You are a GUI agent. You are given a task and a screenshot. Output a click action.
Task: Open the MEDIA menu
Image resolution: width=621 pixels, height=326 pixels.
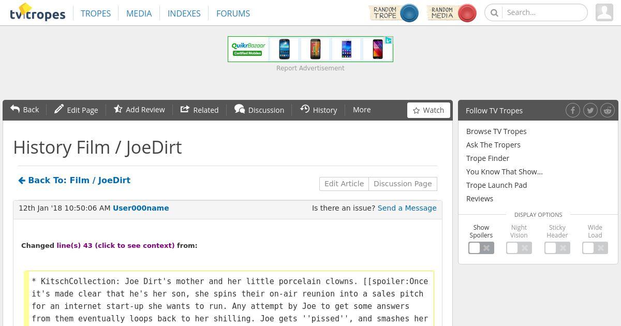click(139, 13)
